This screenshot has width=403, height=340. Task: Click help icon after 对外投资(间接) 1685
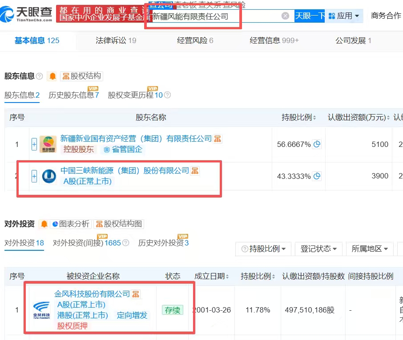click(125, 243)
